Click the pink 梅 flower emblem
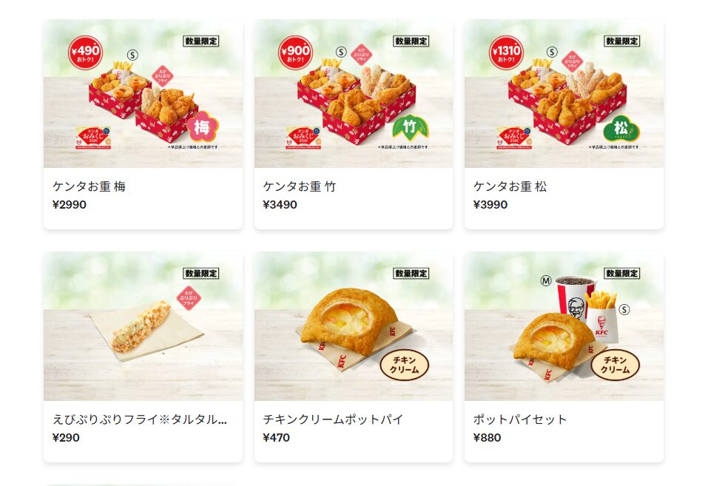The image size is (708, 486). 202,127
